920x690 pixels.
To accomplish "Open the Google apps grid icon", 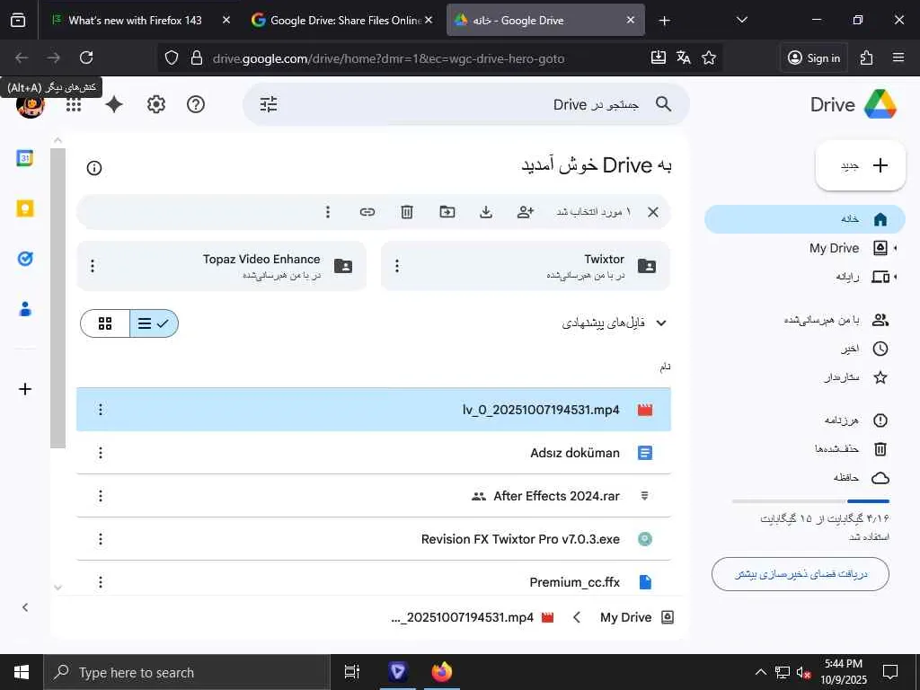I will [x=74, y=105].
